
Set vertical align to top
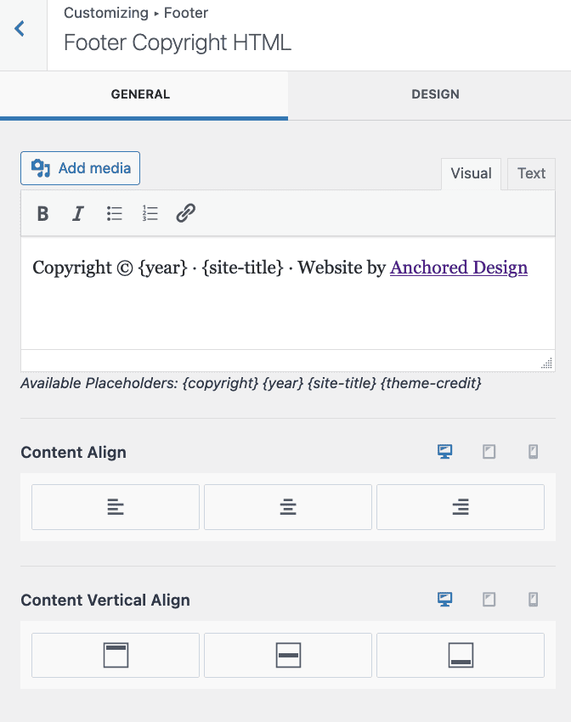pyautogui.click(x=116, y=655)
